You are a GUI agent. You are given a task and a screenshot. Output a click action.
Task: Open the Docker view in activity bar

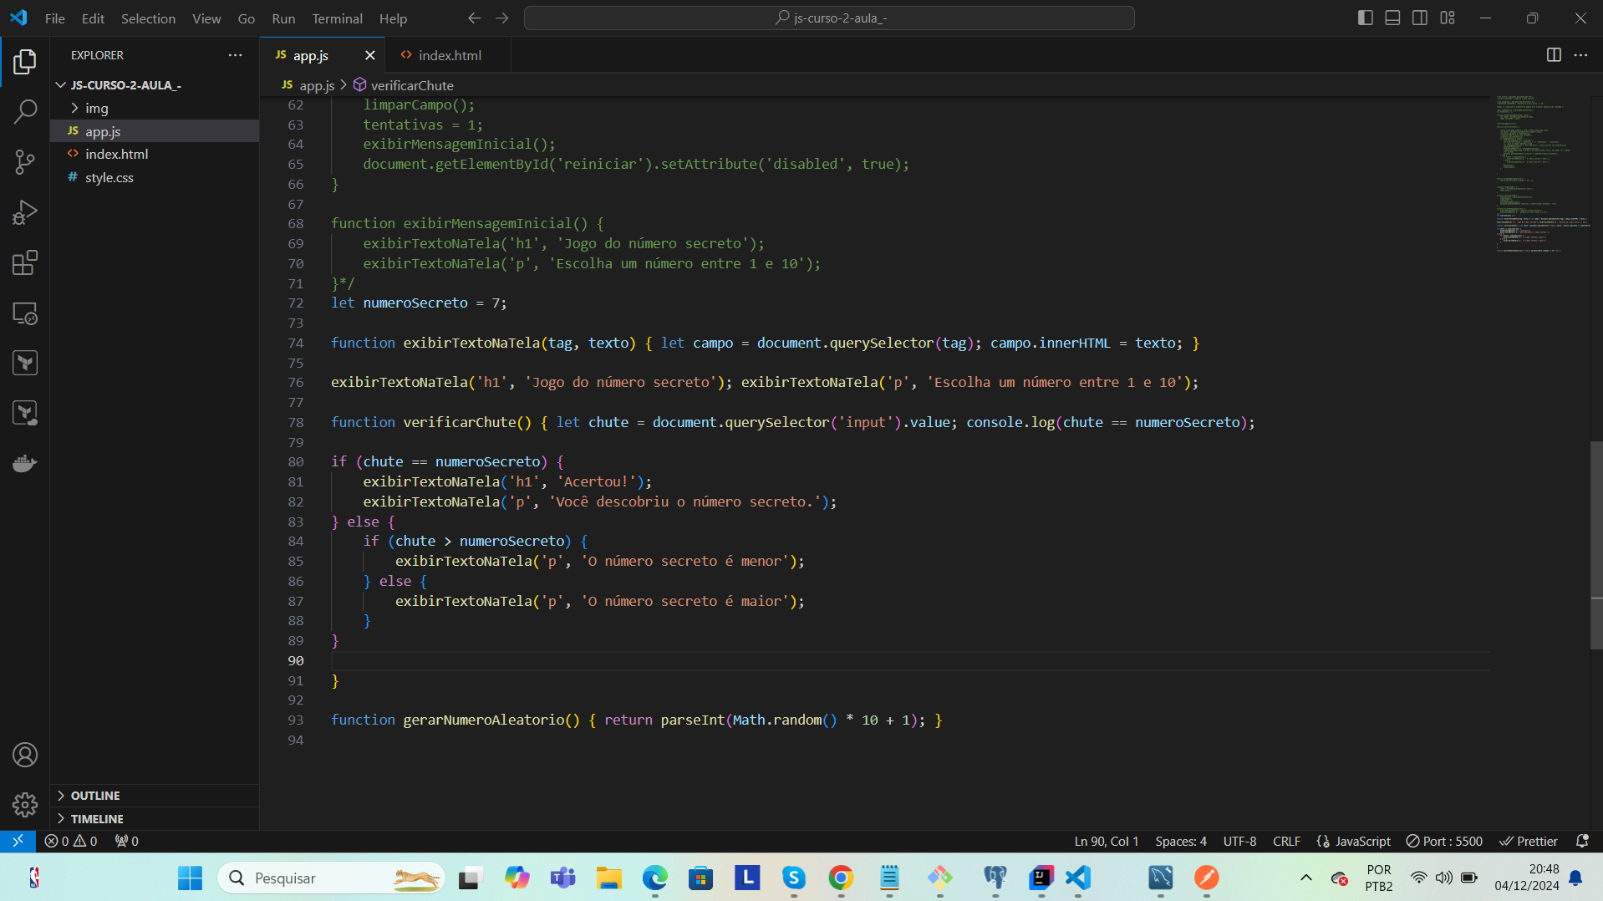point(25,463)
